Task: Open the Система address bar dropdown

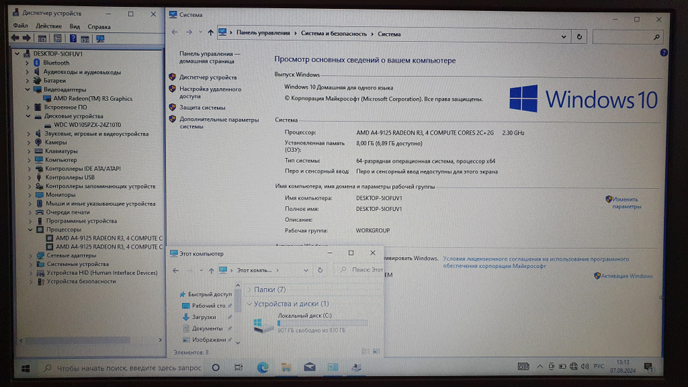Action: pos(564,37)
